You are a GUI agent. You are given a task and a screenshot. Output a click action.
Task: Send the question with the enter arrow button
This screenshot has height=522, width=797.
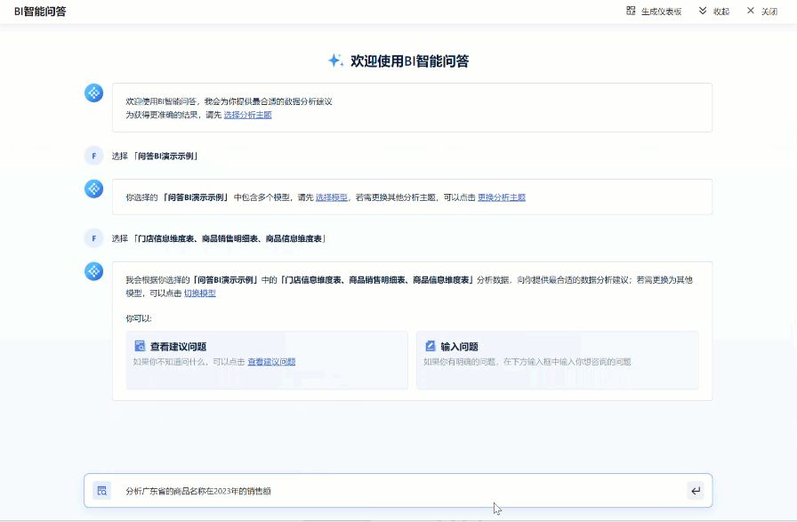click(x=696, y=491)
